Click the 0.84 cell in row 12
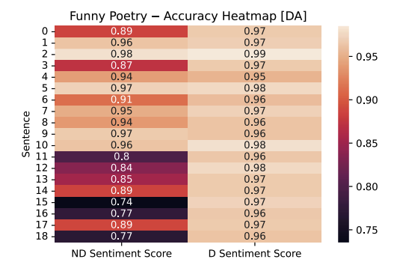 [121, 168]
